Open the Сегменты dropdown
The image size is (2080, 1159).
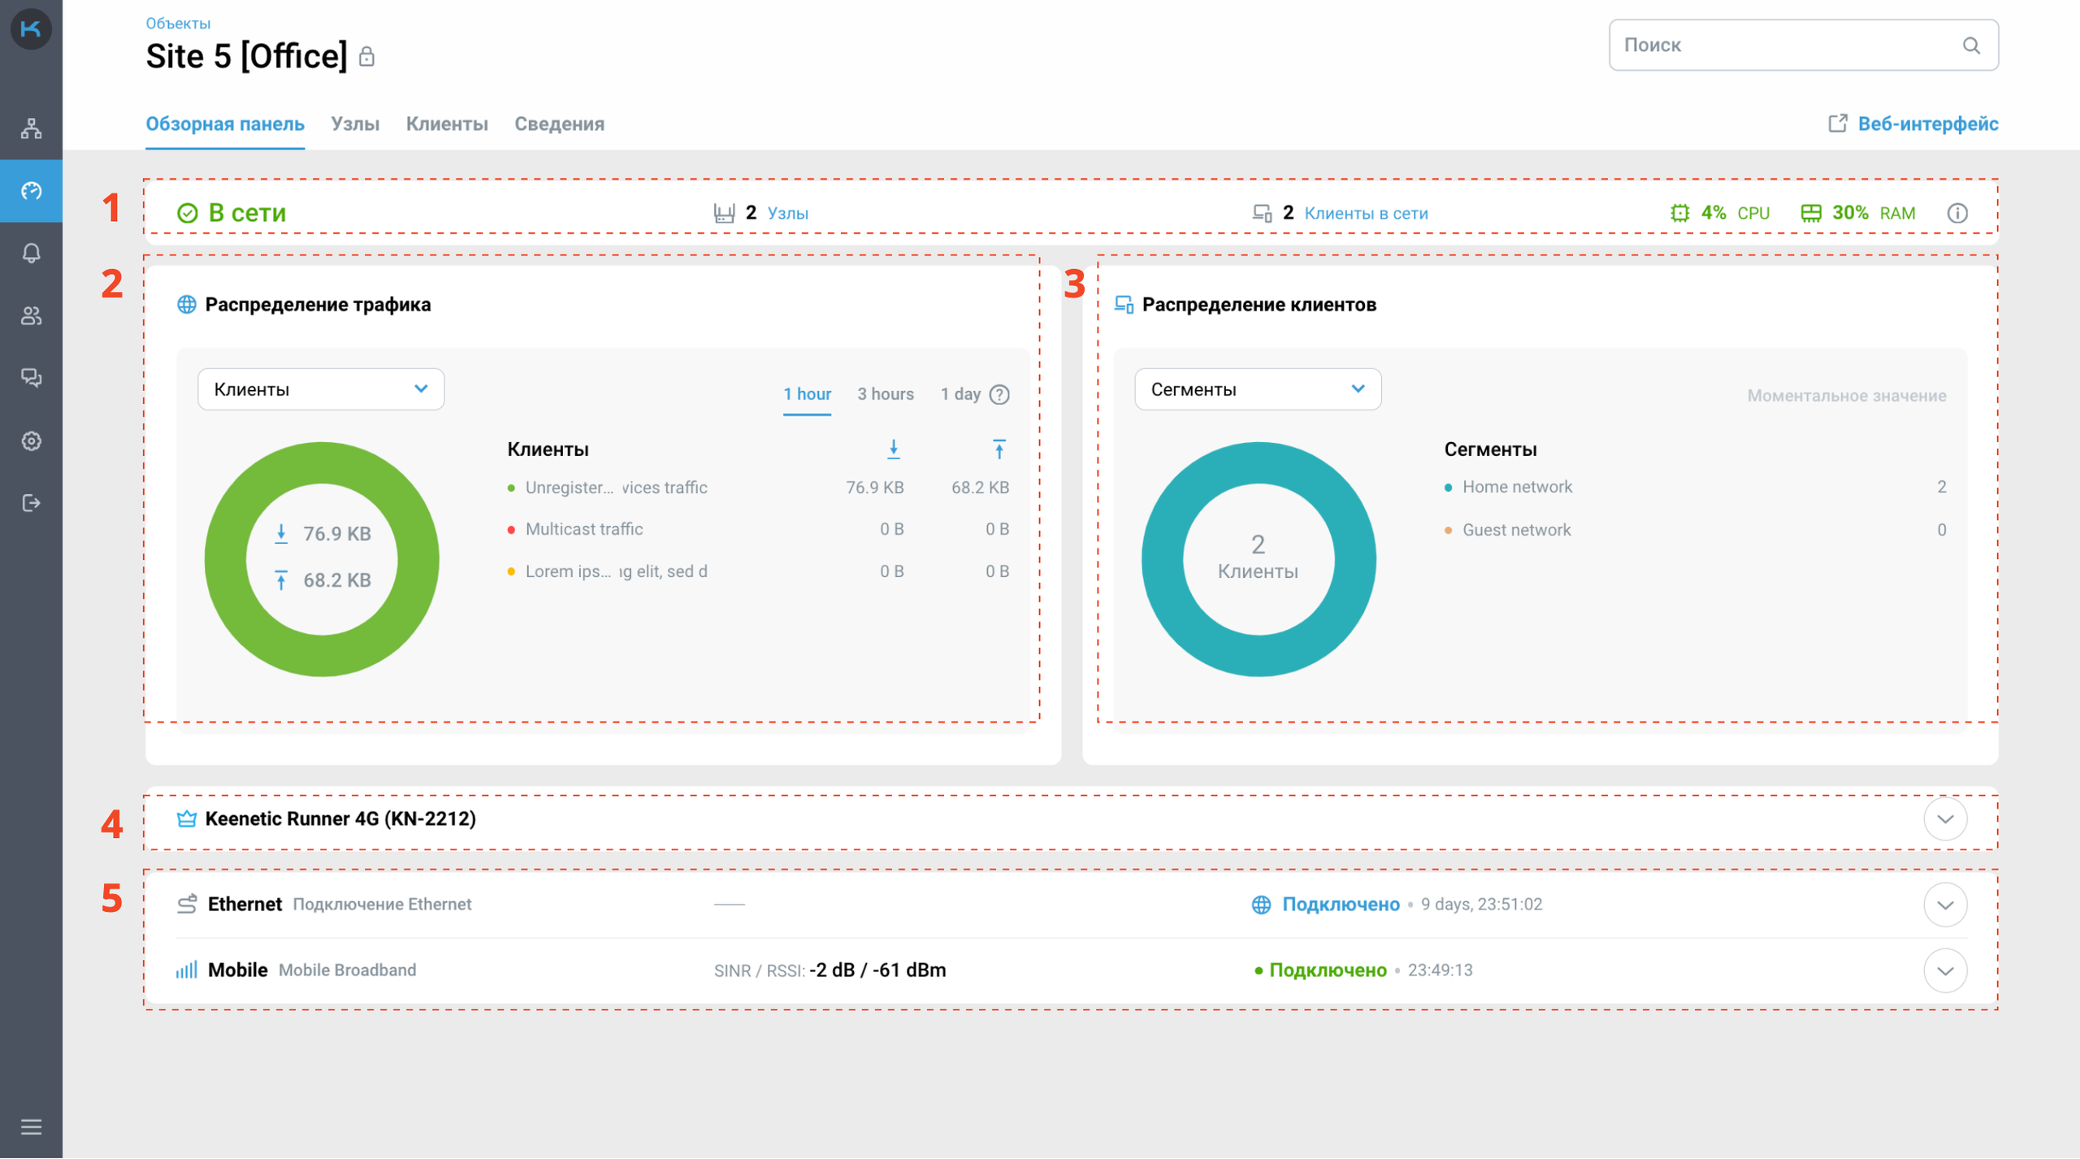(1257, 389)
